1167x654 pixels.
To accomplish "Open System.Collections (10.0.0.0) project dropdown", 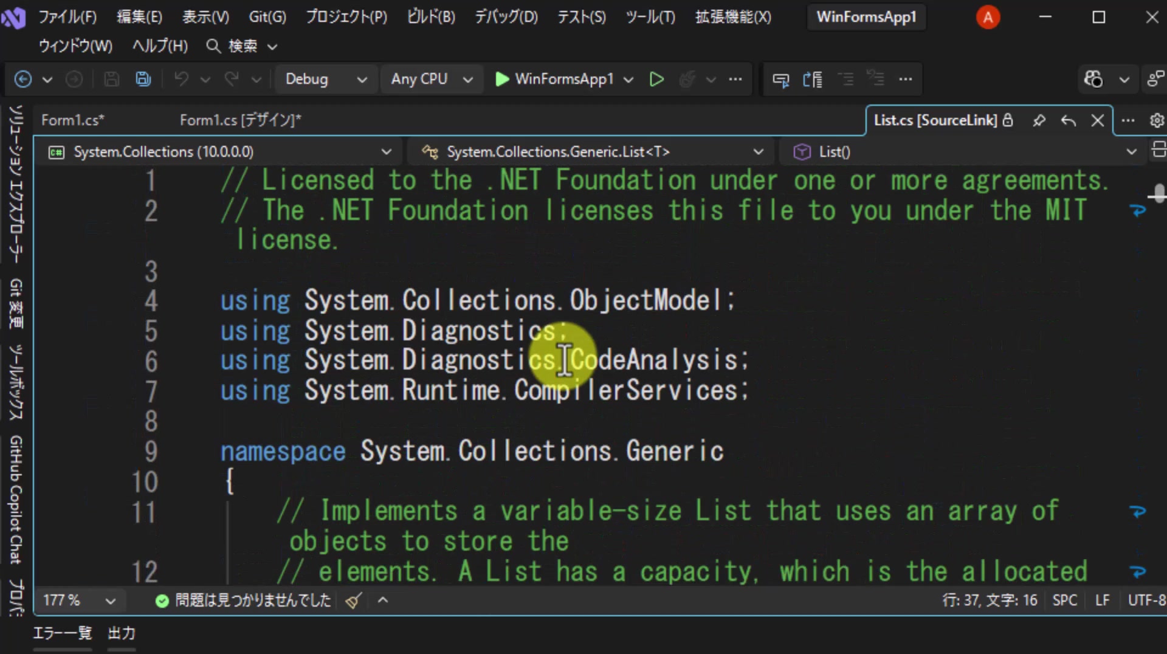I will click(220, 152).
